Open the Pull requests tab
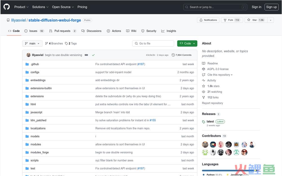 coord(63,31)
